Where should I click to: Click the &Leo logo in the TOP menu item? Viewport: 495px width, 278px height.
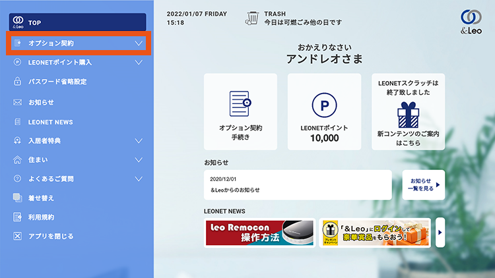18,22
